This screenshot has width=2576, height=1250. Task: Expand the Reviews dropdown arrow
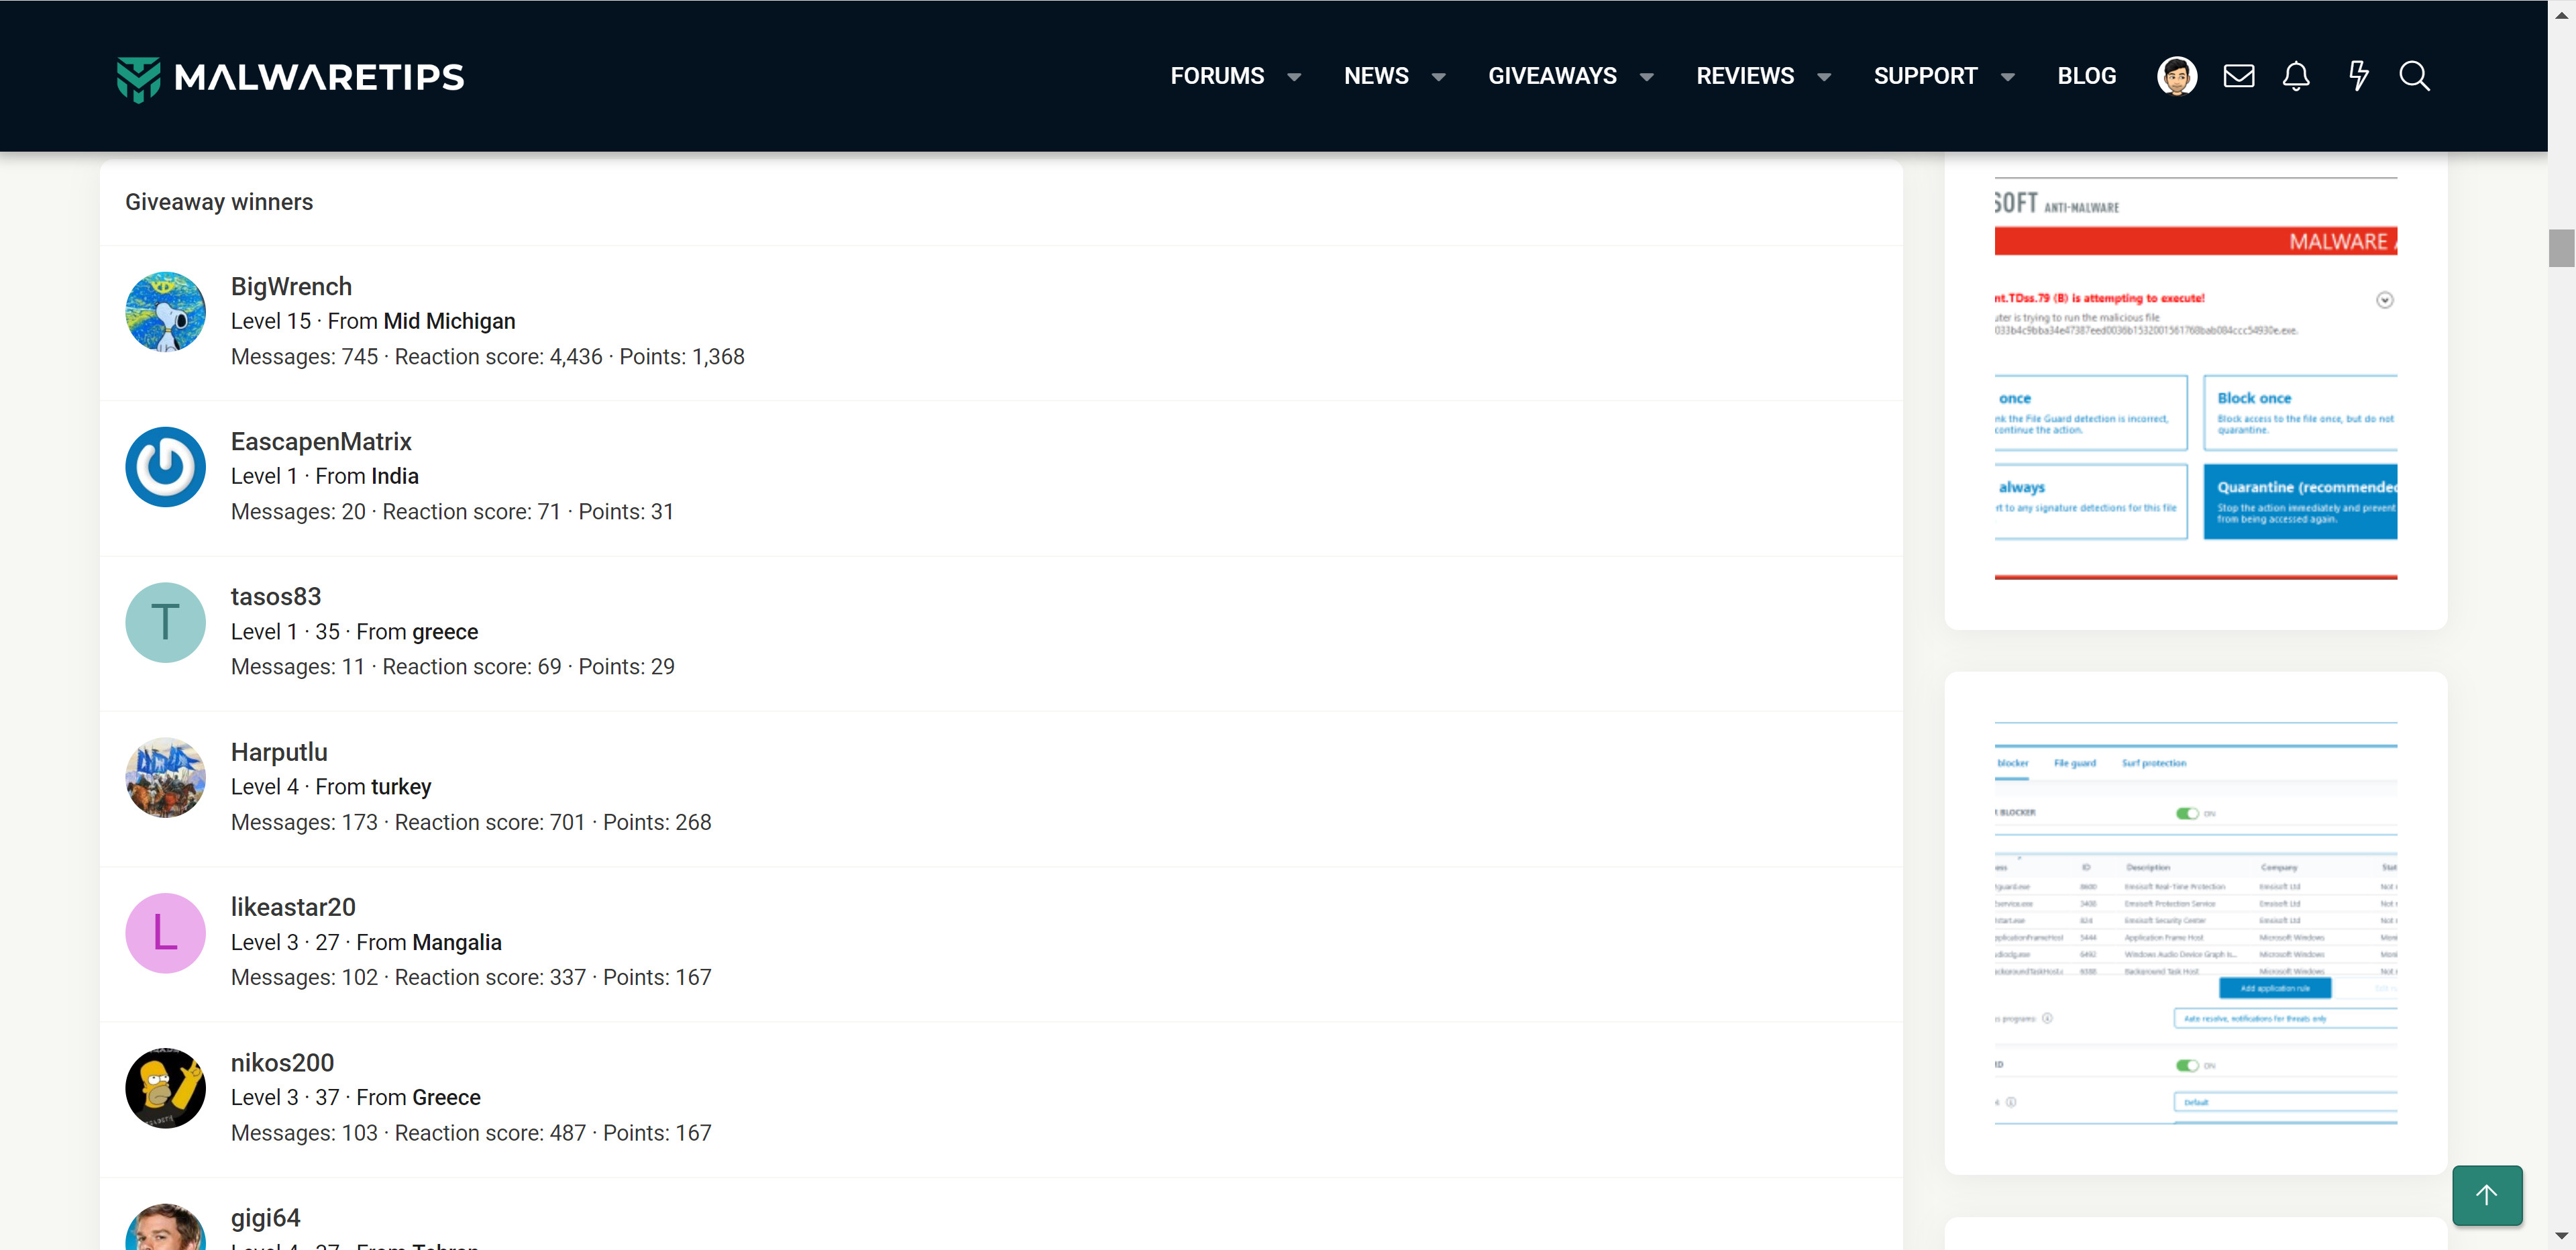tap(1823, 77)
